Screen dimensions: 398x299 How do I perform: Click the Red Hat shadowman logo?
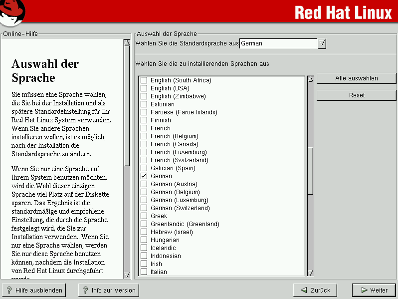12,12
